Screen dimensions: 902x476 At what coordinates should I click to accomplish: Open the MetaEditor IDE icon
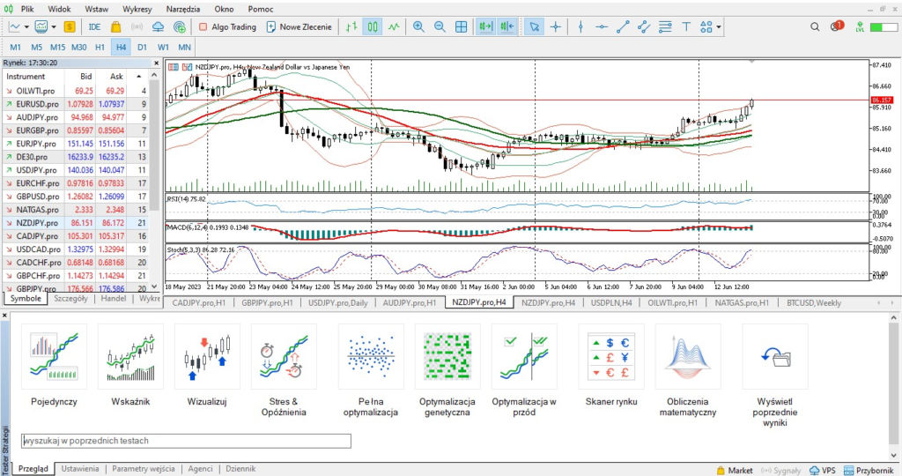tap(94, 26)
